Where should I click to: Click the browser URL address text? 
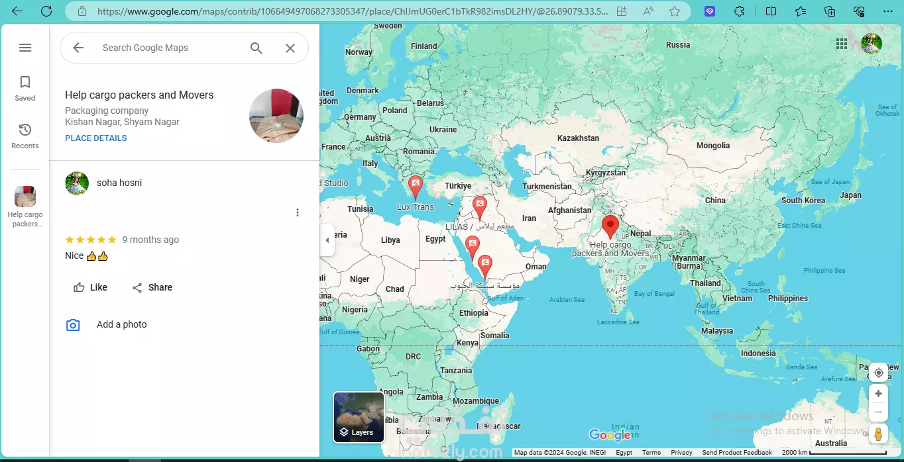point(353,11)
